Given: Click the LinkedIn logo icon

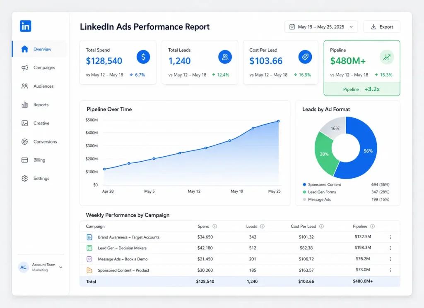Looking at the screenshot, I should tap(25, 26).
